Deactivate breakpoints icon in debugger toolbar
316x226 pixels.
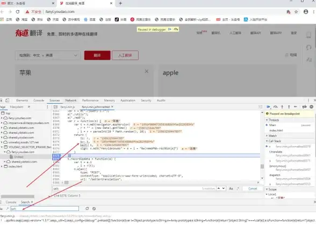click(305, 107)
